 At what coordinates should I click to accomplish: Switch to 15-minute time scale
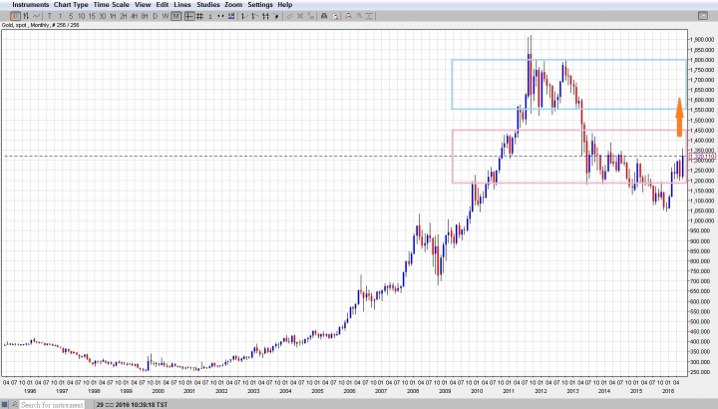(92, 16)
